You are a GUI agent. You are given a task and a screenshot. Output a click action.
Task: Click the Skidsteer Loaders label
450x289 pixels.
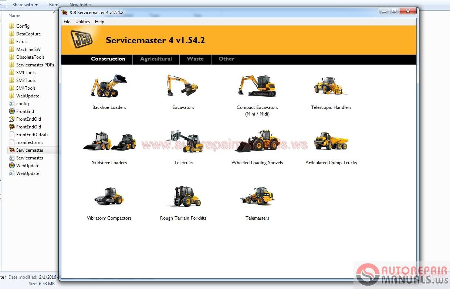[x=109, y=163]
